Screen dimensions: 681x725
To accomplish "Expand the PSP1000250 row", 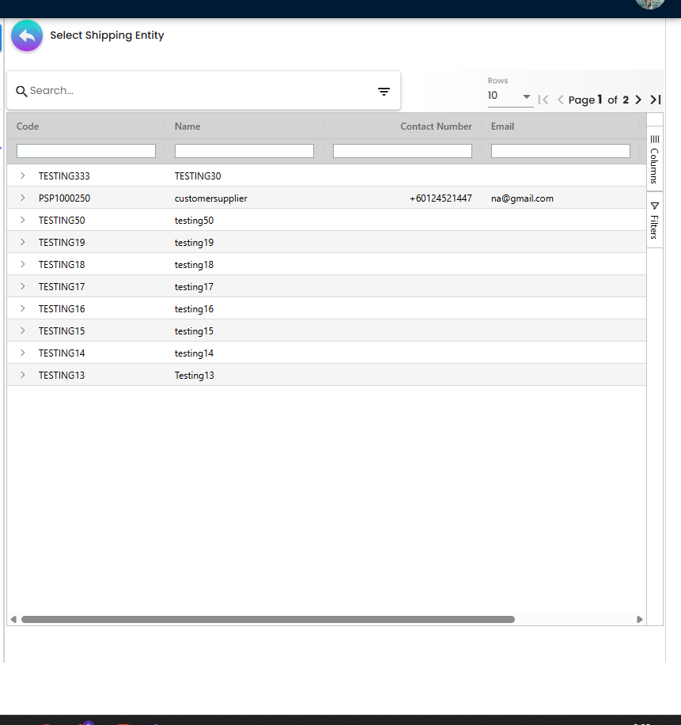I will 22,198.
